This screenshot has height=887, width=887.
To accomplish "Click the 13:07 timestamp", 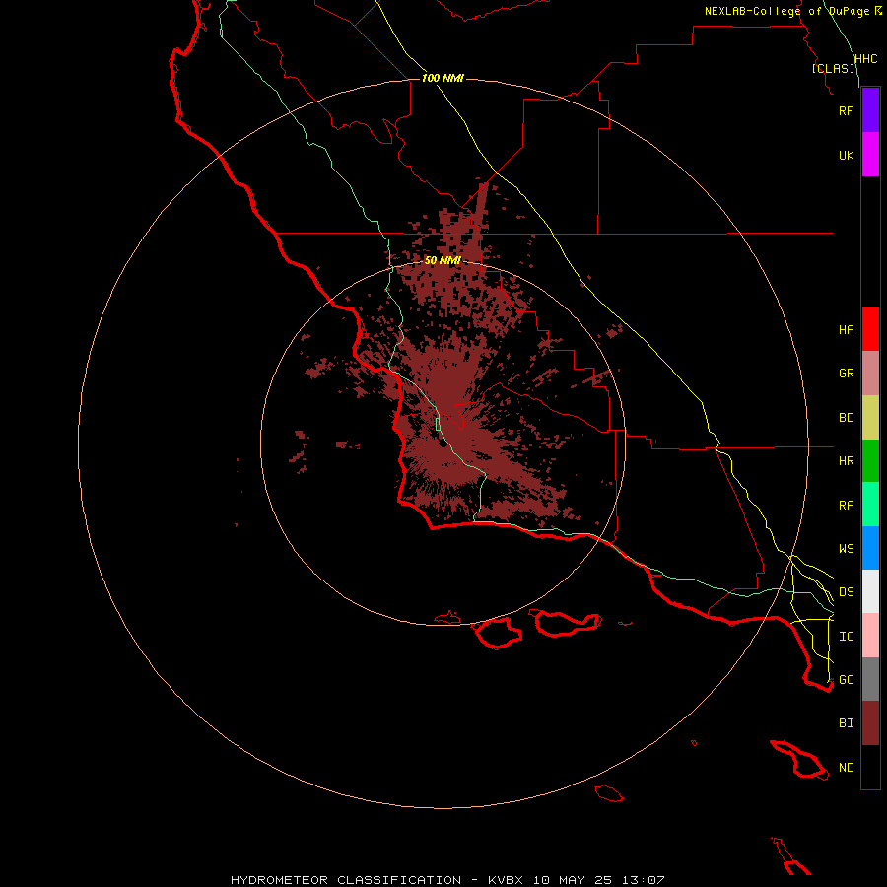I will point(643,880).
